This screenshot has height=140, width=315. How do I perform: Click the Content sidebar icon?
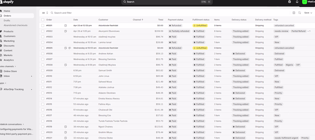click(1, 50)
